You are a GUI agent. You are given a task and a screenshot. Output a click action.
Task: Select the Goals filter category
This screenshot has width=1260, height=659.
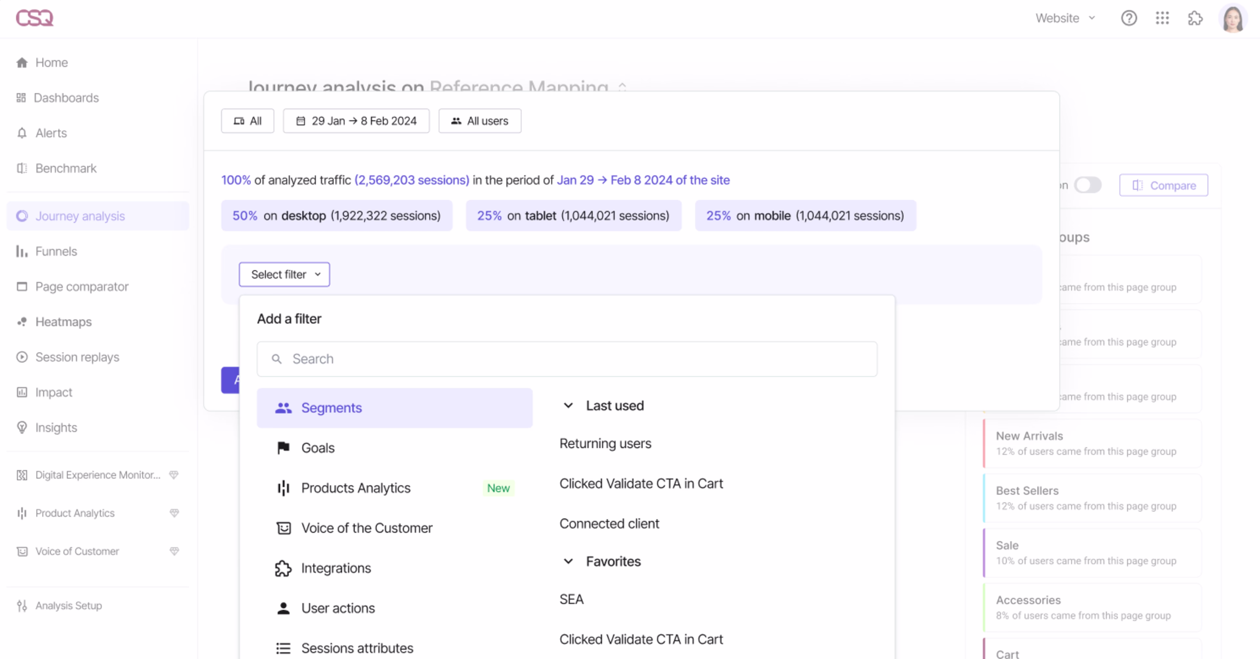click(317, 447)
